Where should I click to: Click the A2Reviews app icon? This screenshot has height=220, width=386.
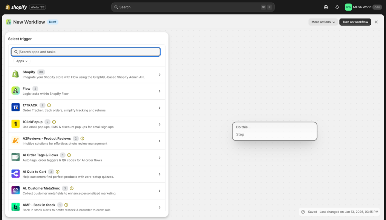pyautogui.click(x=15, y=140)
